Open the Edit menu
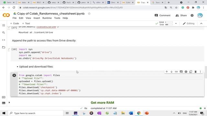The image size is (207, 116). pos(21,18)
